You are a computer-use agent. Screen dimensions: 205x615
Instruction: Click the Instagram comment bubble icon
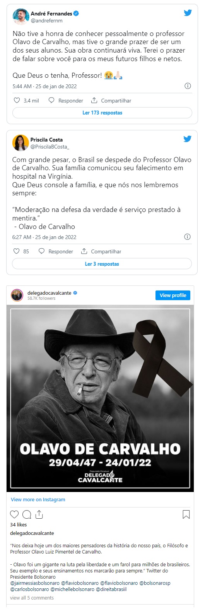[x=27, y=514]
